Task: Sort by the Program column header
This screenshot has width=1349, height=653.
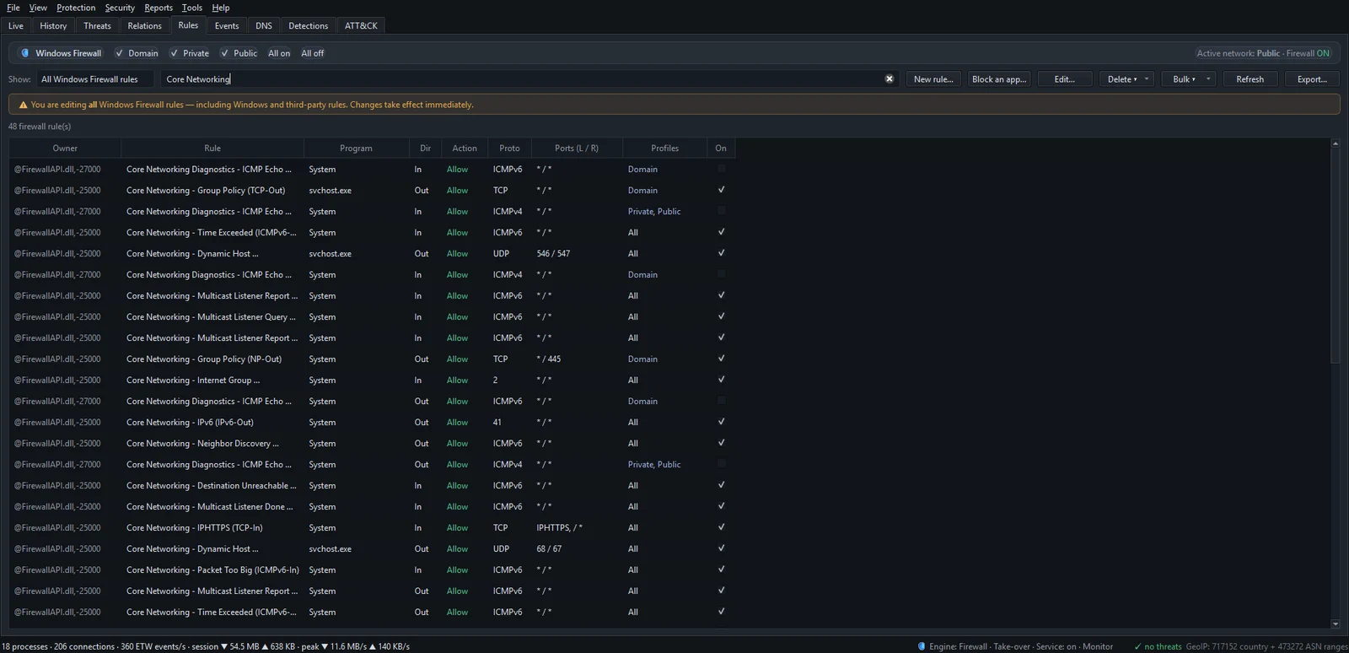Action: [356, 148]
